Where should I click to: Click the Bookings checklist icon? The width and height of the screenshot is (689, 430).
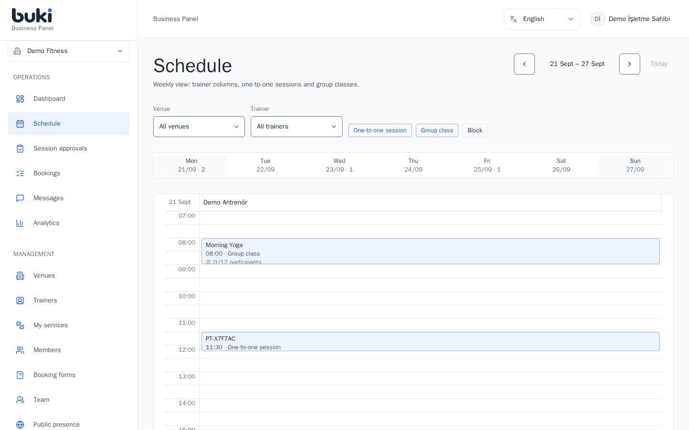20,173
